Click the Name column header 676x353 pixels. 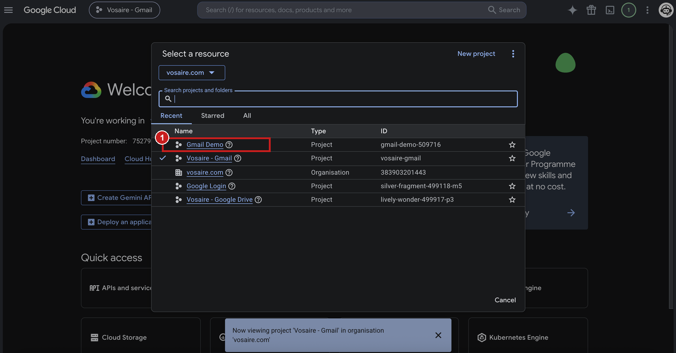coord(184,131)
